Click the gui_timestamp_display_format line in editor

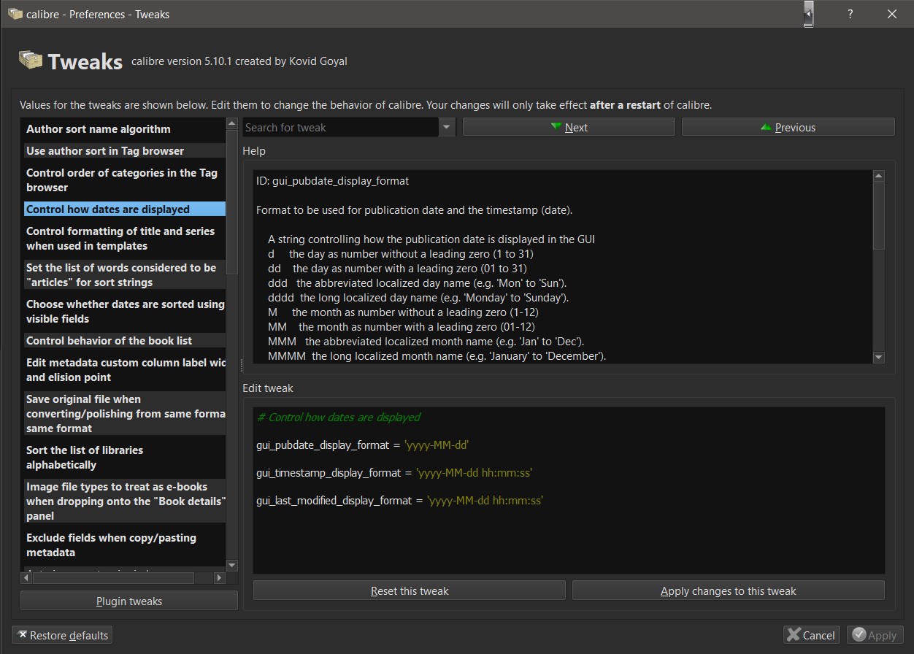pyautogui.click(x=394, y=472)
